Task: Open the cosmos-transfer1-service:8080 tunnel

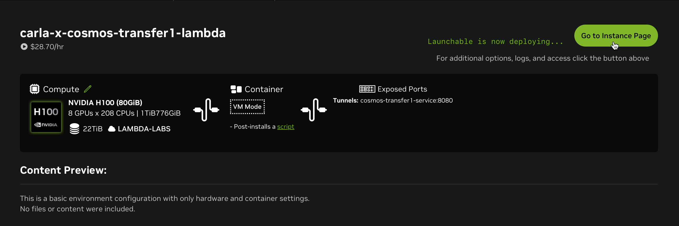Action: pyautogui.click(x=406, y=100)
